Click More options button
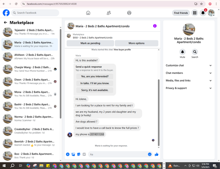 [136, 43]
